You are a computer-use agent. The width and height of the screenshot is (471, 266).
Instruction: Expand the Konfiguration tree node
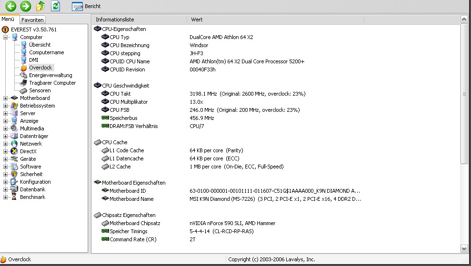click(5, 182)
